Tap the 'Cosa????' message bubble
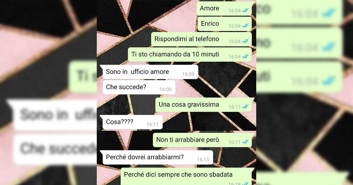 [x=132, y=122]
